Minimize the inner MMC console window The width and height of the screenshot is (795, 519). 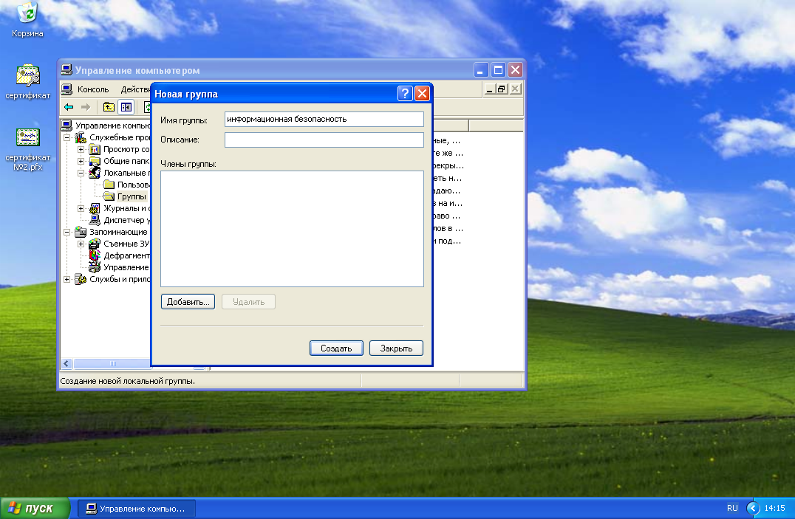(489, 89)
